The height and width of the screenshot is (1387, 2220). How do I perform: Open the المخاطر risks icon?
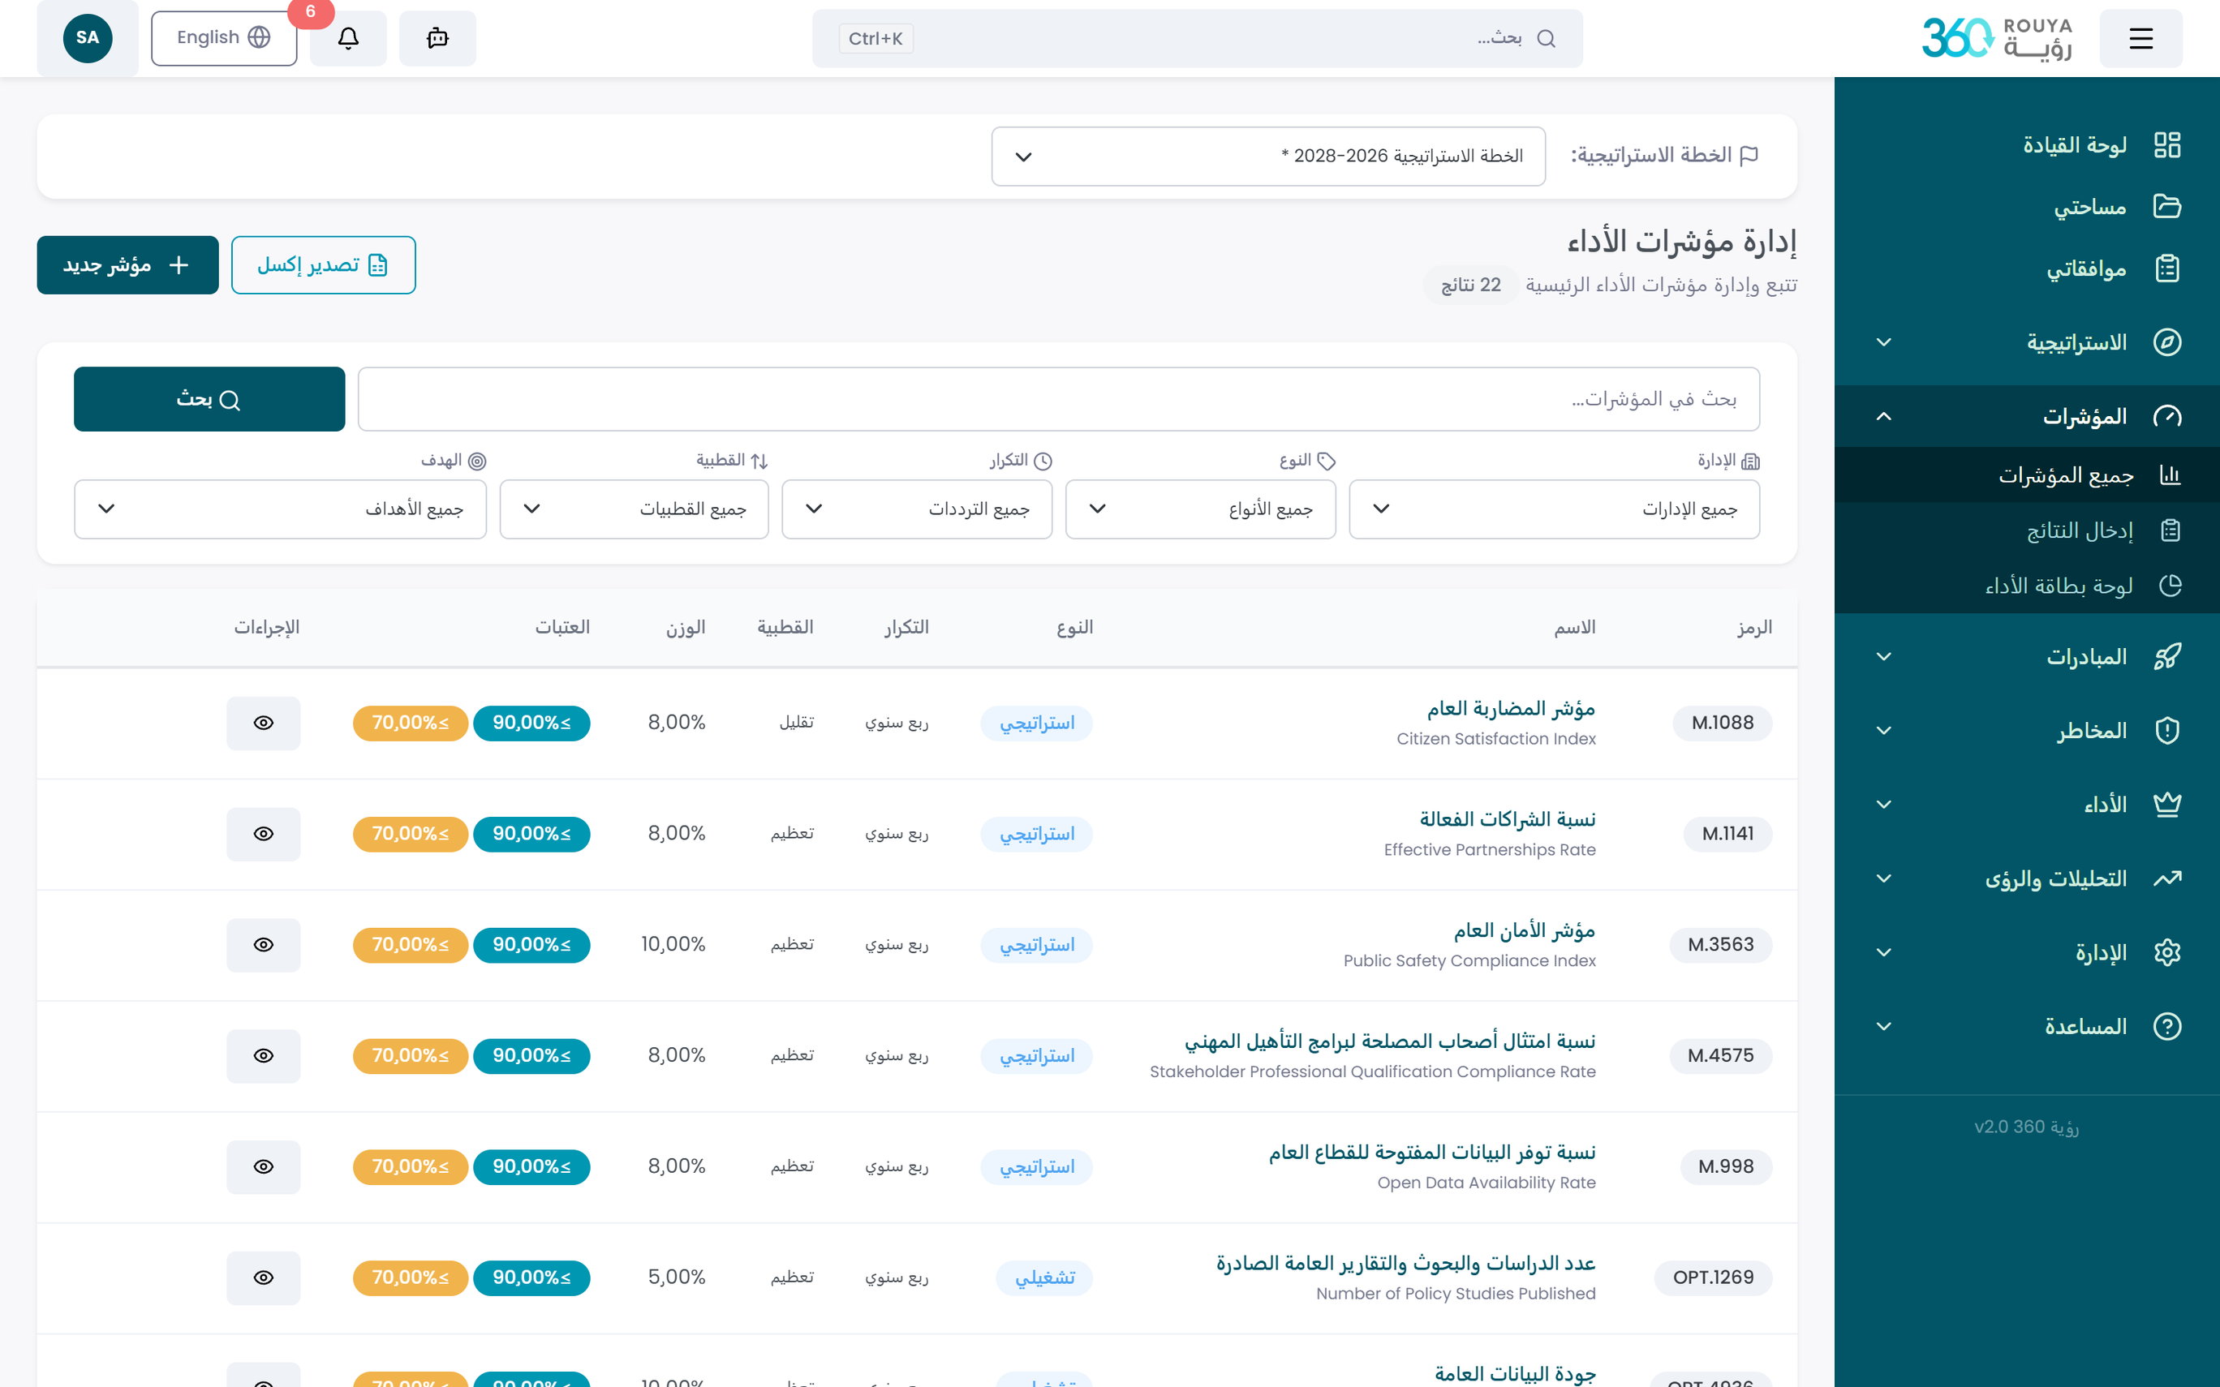[x=2169, y=729]
